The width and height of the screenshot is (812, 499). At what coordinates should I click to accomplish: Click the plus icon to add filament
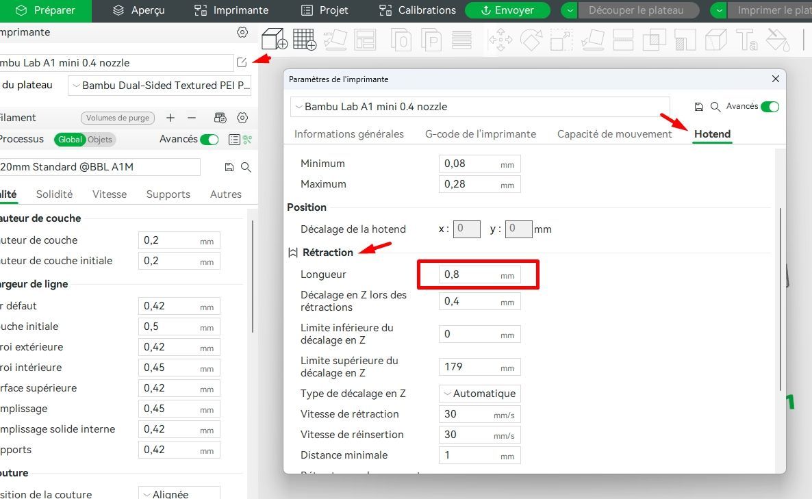coord(170,118)
